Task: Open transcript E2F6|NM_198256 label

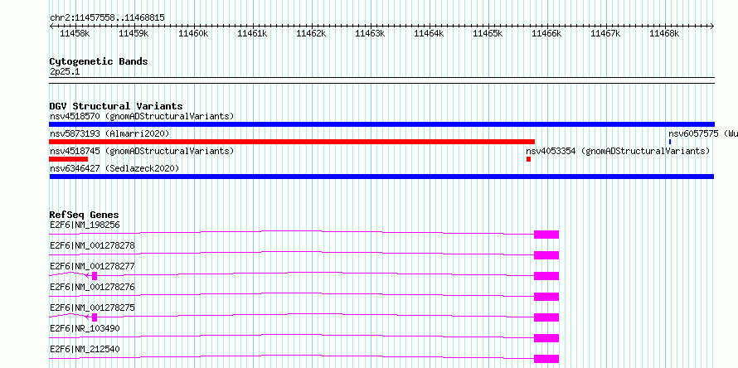Action: tap(85, 225)
